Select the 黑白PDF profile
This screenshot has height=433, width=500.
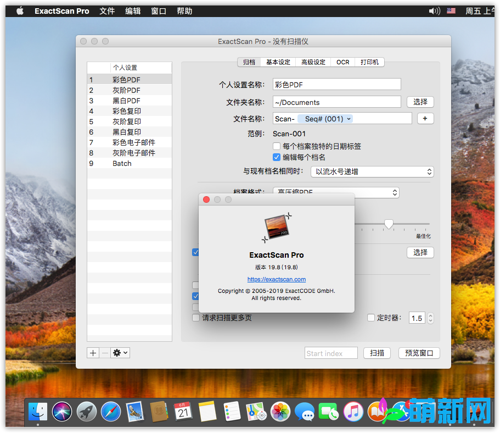[130, 101]
